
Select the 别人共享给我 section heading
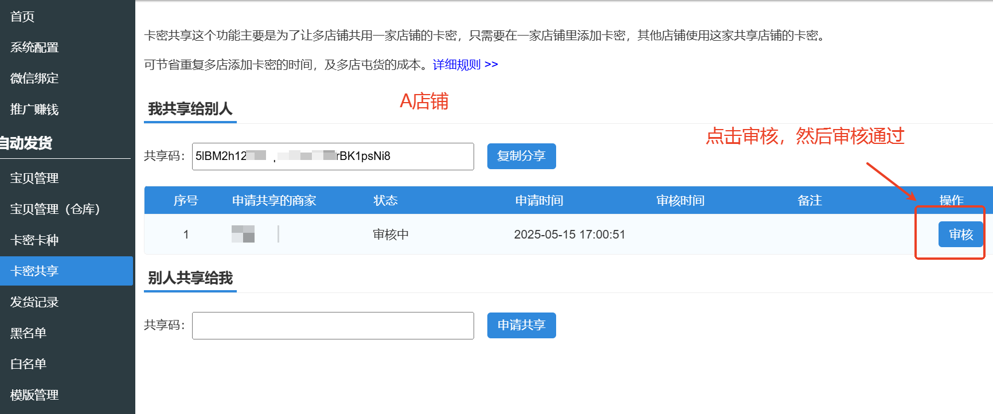190,278
